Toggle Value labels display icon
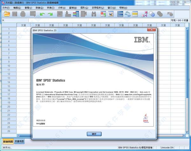The image size is (191, 151). pos(145,14)
